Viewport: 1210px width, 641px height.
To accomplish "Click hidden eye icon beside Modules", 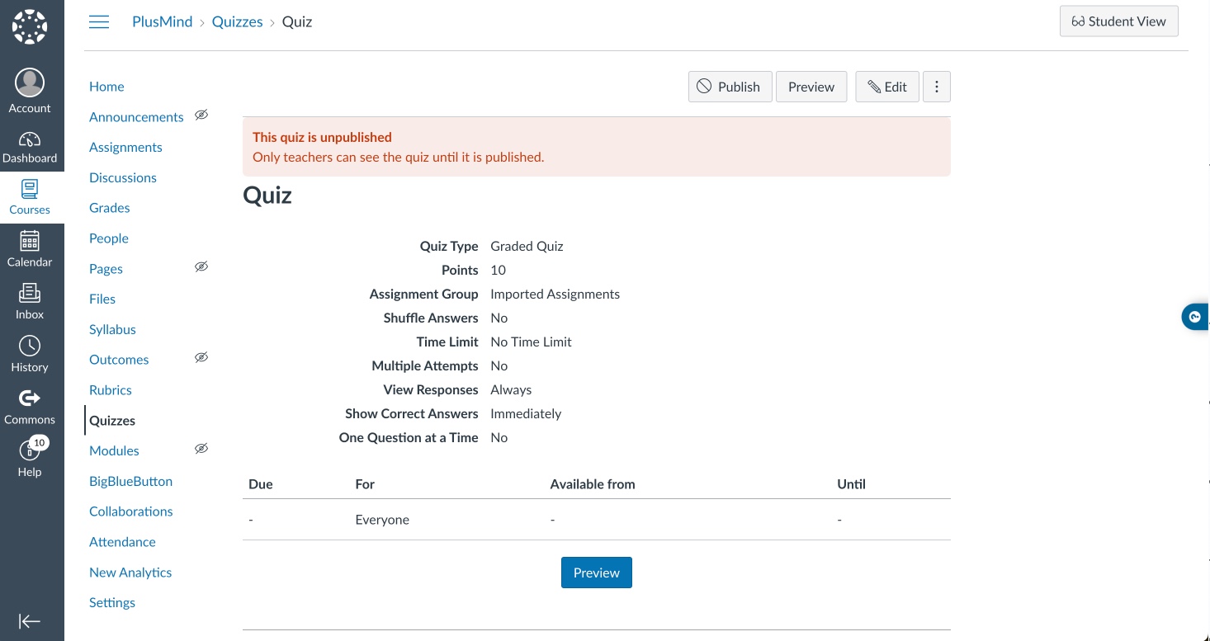I will pos(201,449).
